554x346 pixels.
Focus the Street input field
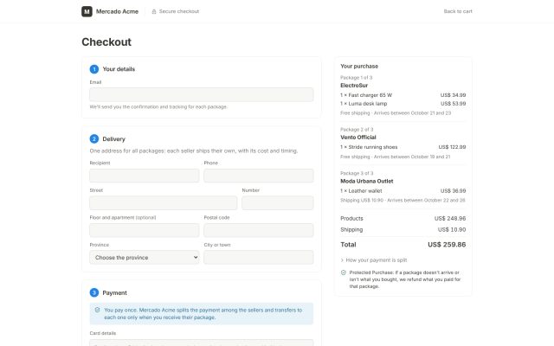point(164,203)
